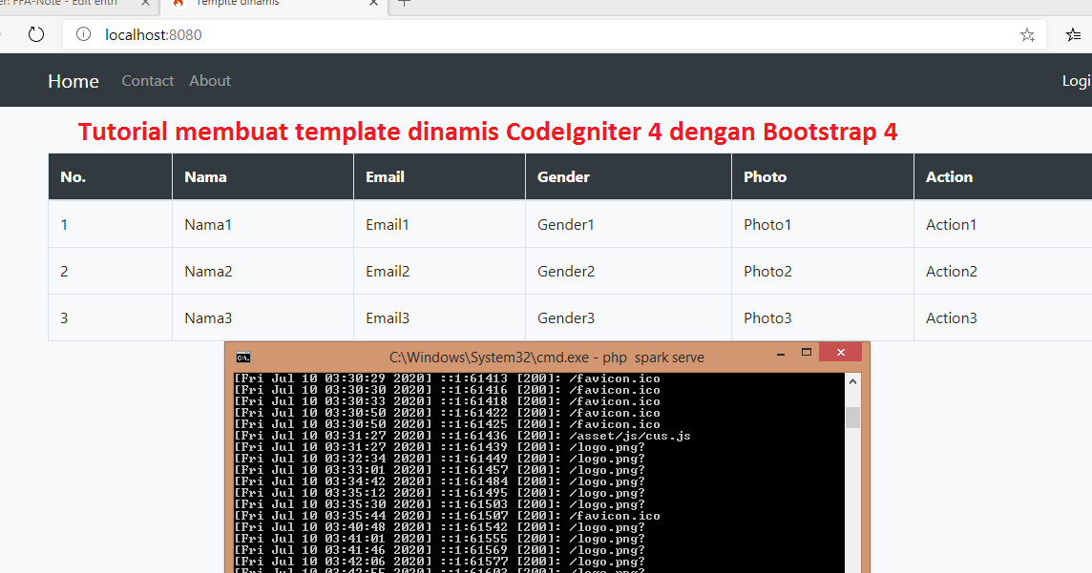Add the current page to favorites
This screenshot has width=1092, height=573.
click(x=1027, y=34)
